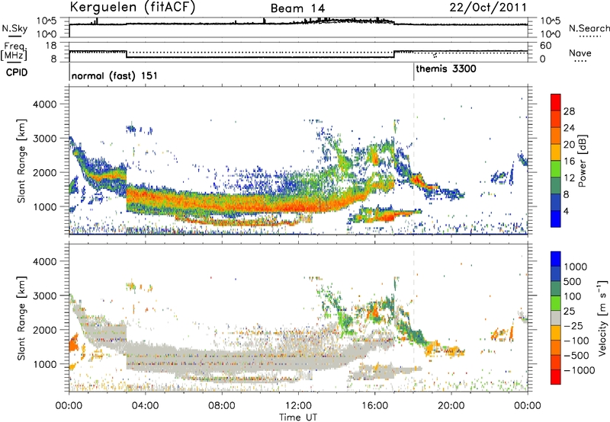Click the '04:00' time axis tick label

click(x=145, y=406)
